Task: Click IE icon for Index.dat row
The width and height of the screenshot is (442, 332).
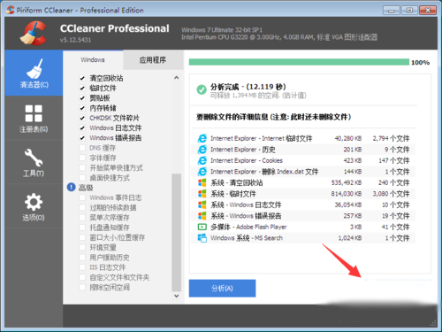Action: pos(202,172)
